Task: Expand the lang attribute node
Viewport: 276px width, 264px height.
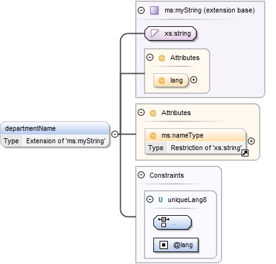Action: coord(193,80)
